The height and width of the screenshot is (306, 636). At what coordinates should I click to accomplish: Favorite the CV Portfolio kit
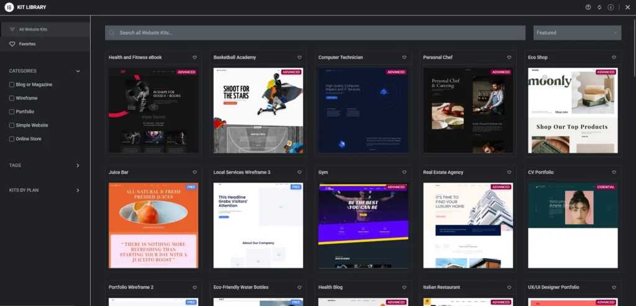coord(614,173)
